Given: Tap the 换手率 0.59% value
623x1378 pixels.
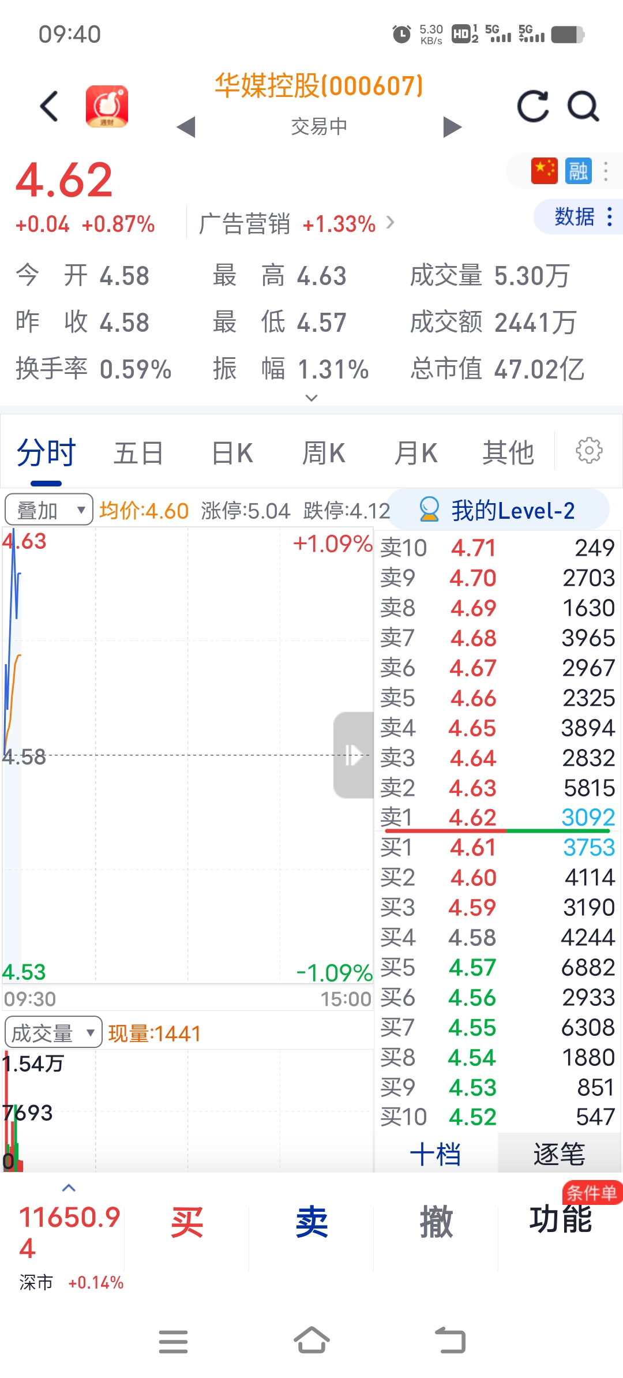Looking at the screenshot, I should coord(136,369).
